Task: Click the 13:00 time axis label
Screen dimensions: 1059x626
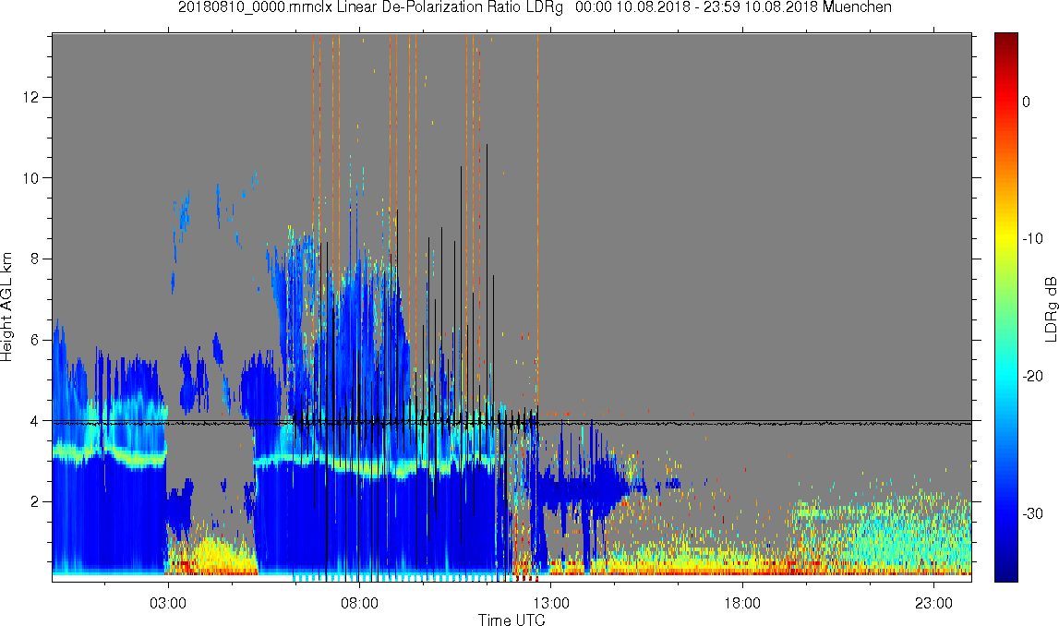Action: click(x=551, y=603)
